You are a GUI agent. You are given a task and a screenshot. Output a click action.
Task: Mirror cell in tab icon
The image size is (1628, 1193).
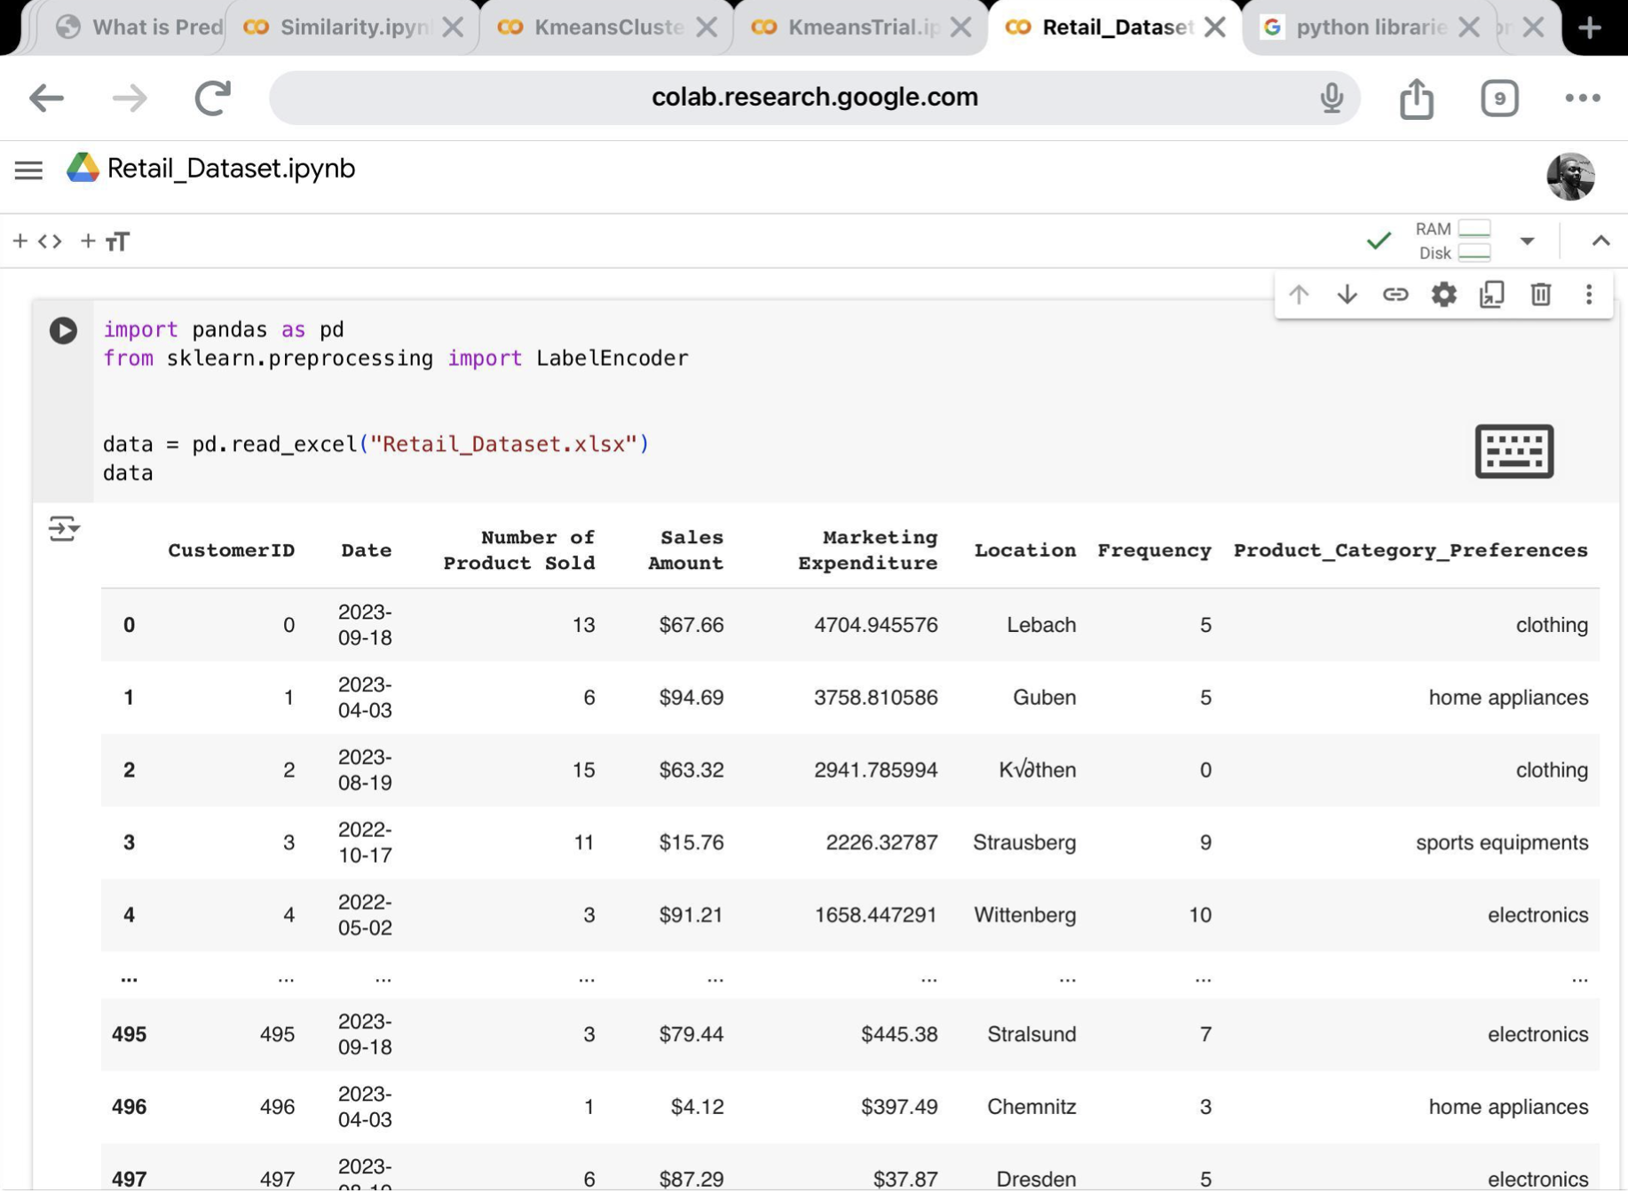pos(1492,295)
